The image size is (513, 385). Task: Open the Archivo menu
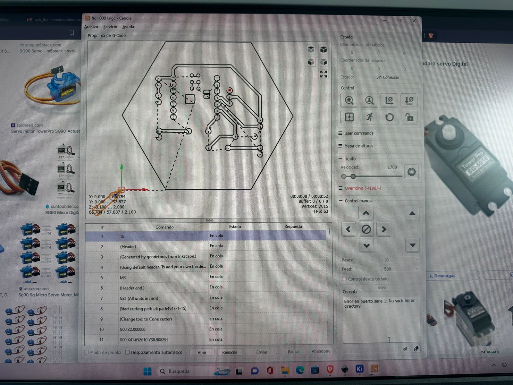click(x=91, y=27)
